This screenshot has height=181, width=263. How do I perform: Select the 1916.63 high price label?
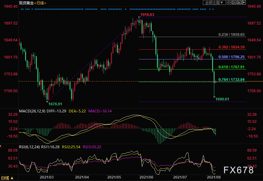(x=147, y=15)
